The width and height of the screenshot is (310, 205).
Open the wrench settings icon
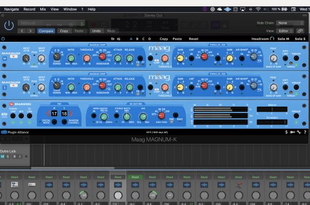point(299,132)
